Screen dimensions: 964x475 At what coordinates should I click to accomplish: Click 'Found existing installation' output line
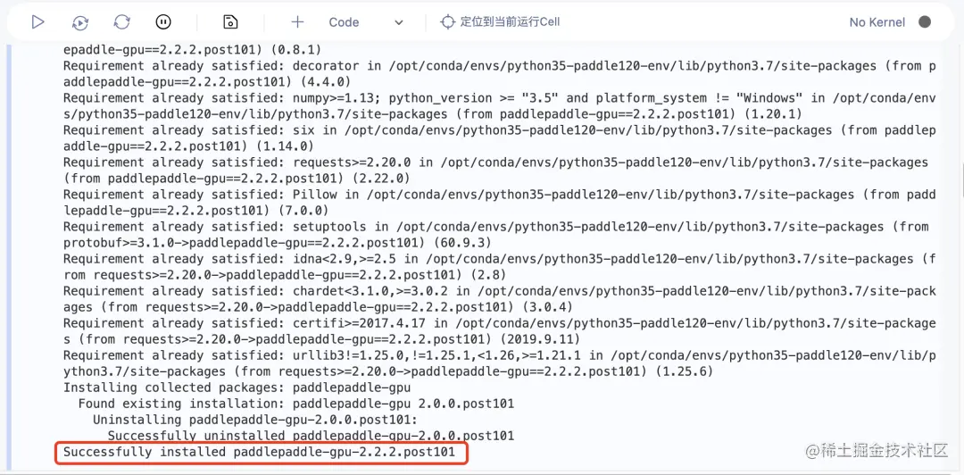click(295, 404)
